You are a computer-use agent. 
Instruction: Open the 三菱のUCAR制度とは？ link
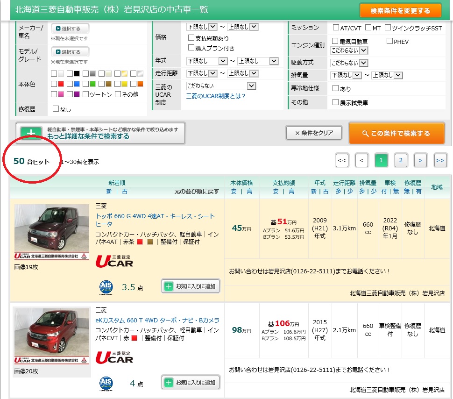pos(215,96)
